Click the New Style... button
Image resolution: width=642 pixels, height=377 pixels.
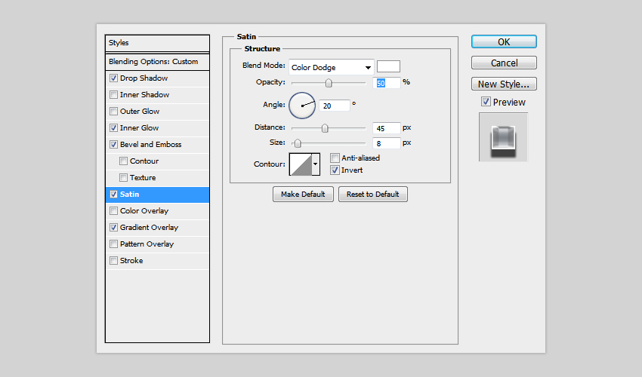point(504,84)
